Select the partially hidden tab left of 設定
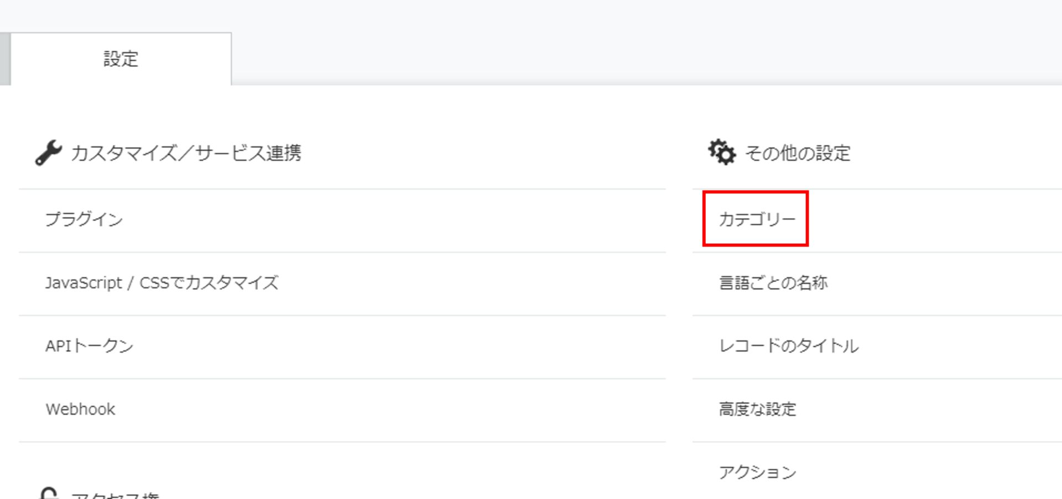 pyautogui.click(x=5, y=59)
